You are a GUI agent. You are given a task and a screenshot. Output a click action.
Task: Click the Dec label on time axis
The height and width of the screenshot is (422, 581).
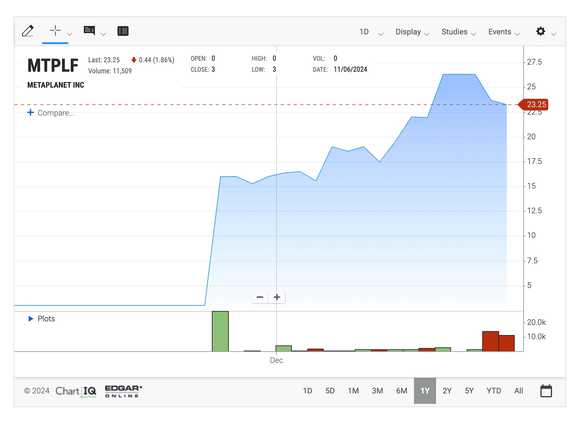click(x=277, y=360)
